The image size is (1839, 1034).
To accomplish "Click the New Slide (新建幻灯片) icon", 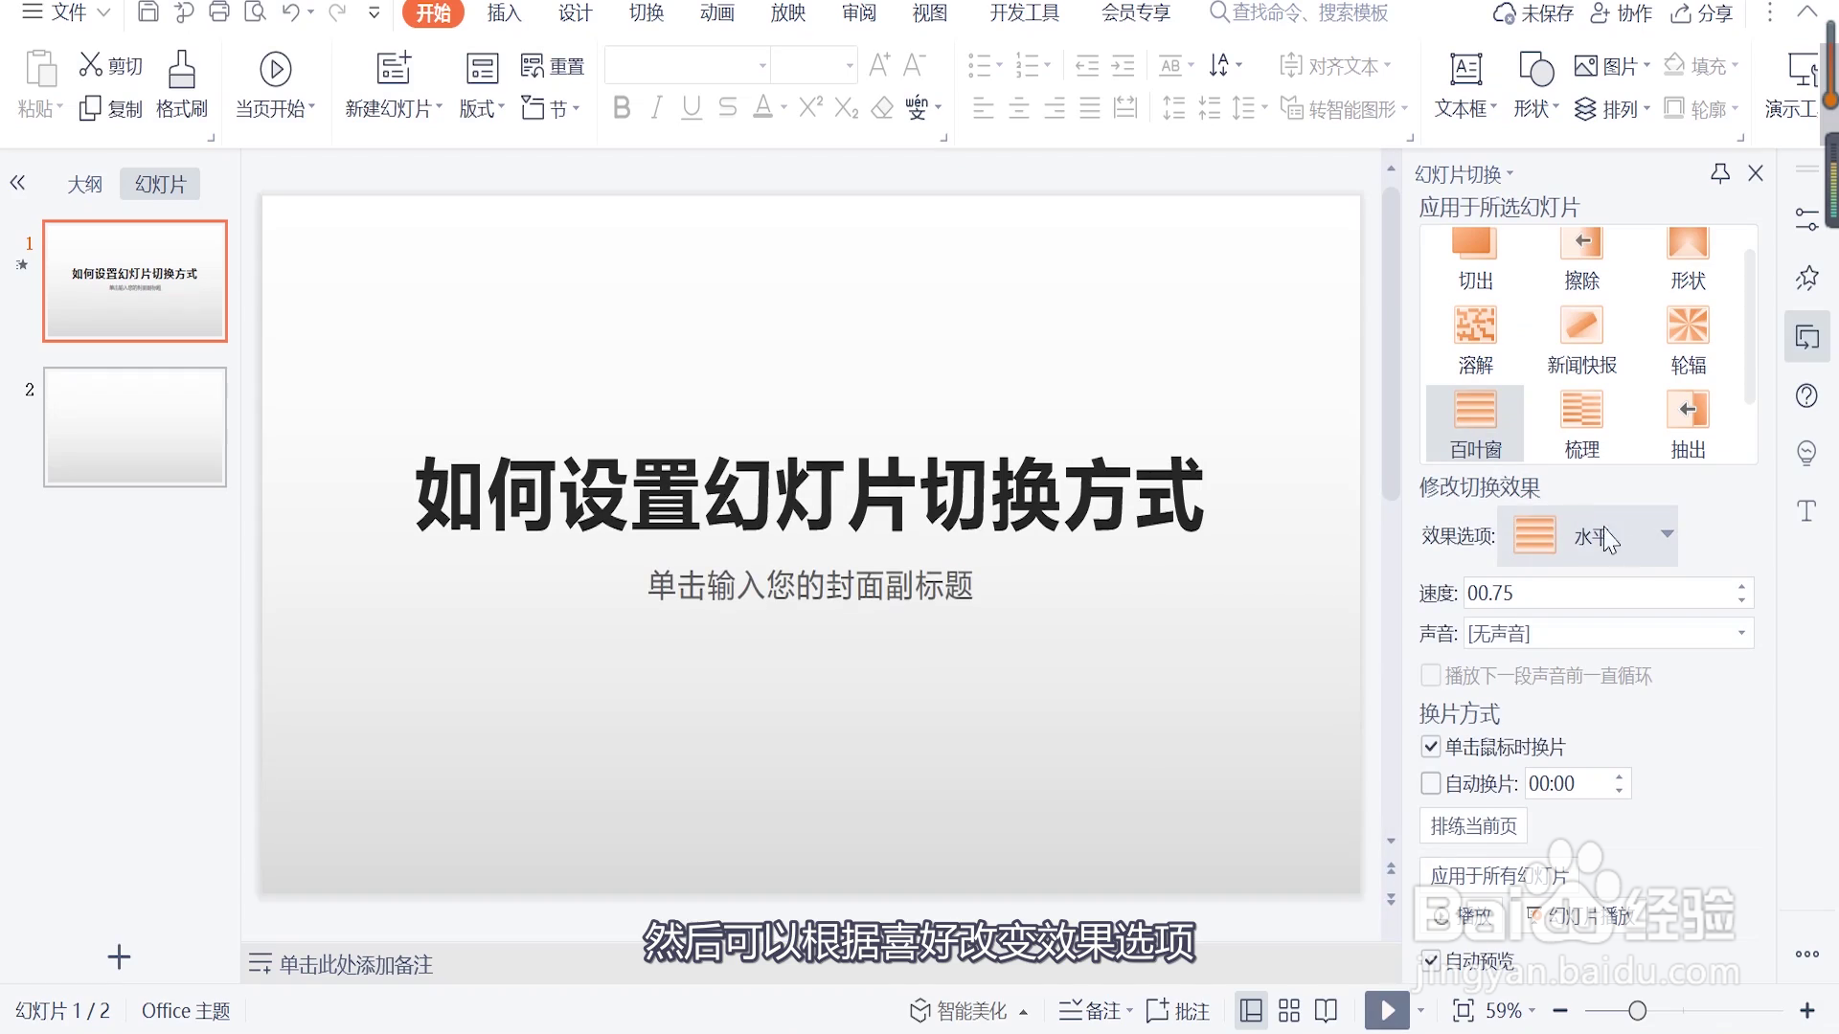I will (394, 69).
